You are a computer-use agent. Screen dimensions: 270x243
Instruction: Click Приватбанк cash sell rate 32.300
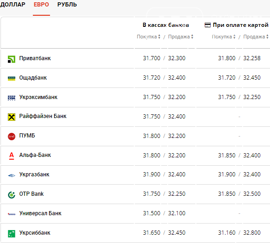point(176,58)
